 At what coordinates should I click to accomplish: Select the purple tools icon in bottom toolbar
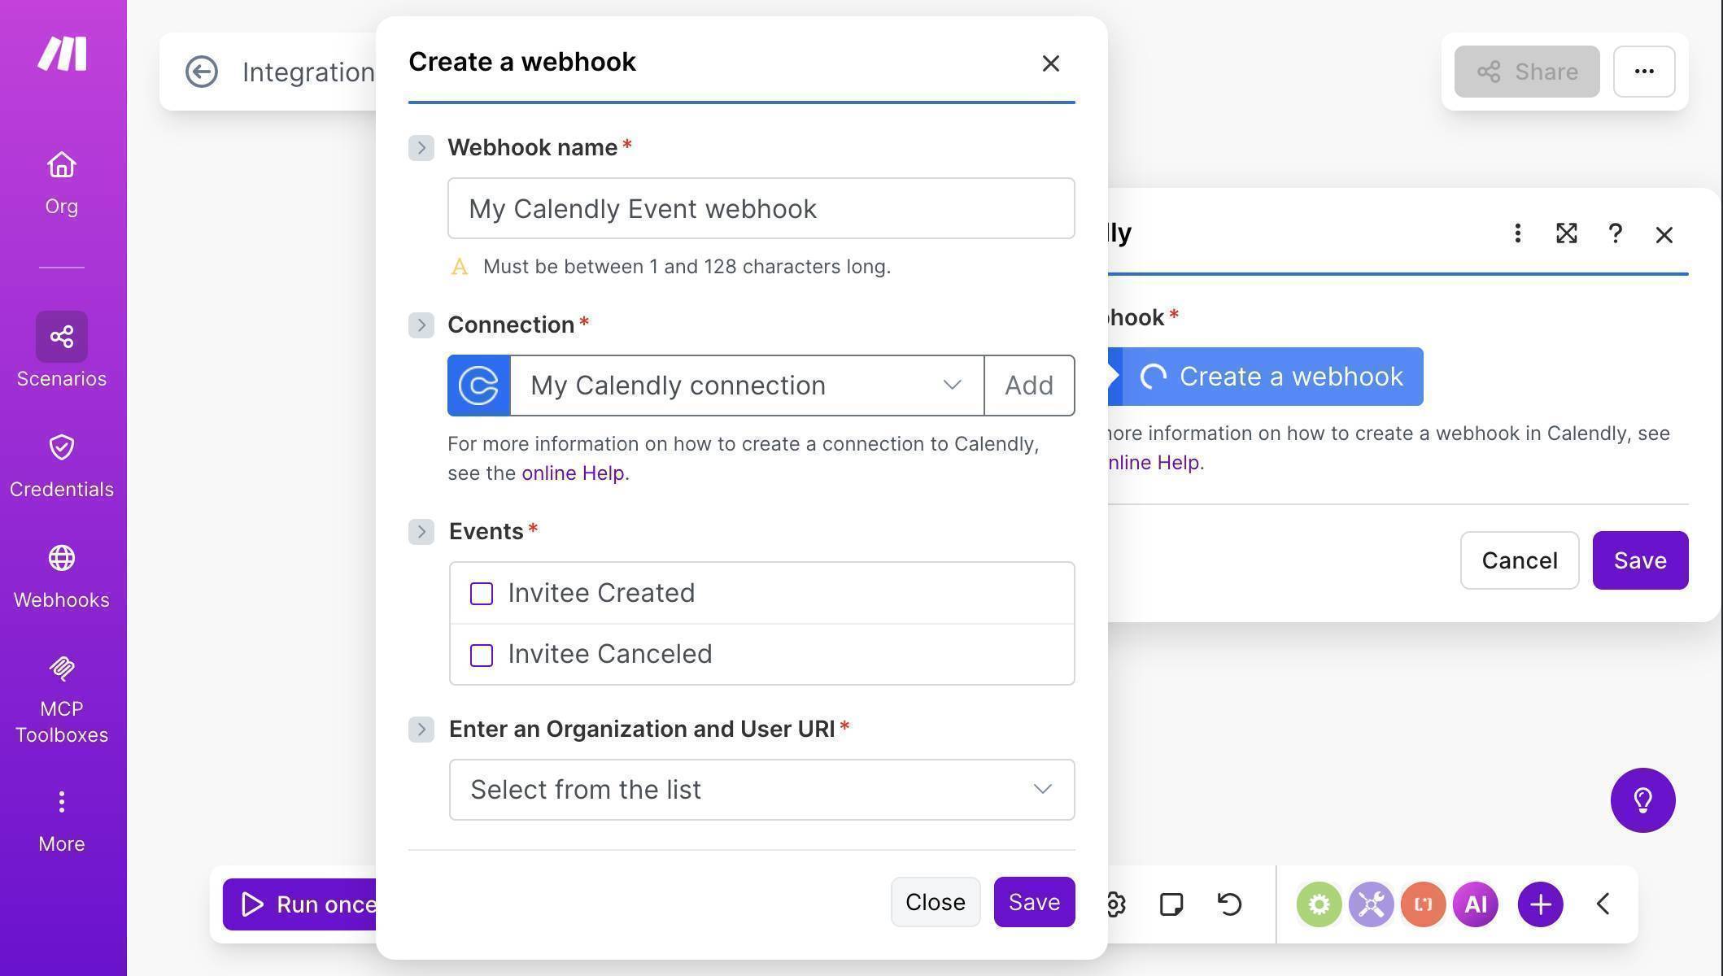(x=1371, y=904)
